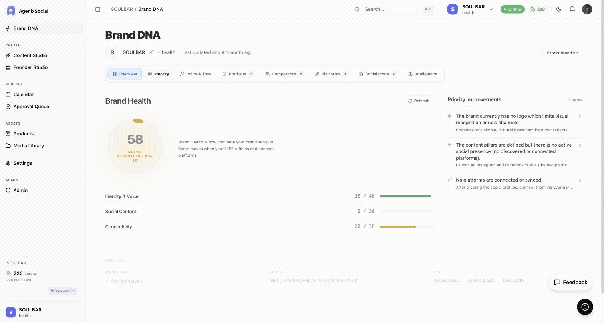Click the tagline 'Bold, Fresh Flavor for Every Generation'
The width and height of the screenshot is (604, 323).
pos(313,281)
